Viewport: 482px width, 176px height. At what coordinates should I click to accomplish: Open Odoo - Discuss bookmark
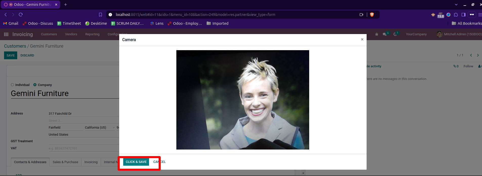pyautogui.click(x=38, y=23)
